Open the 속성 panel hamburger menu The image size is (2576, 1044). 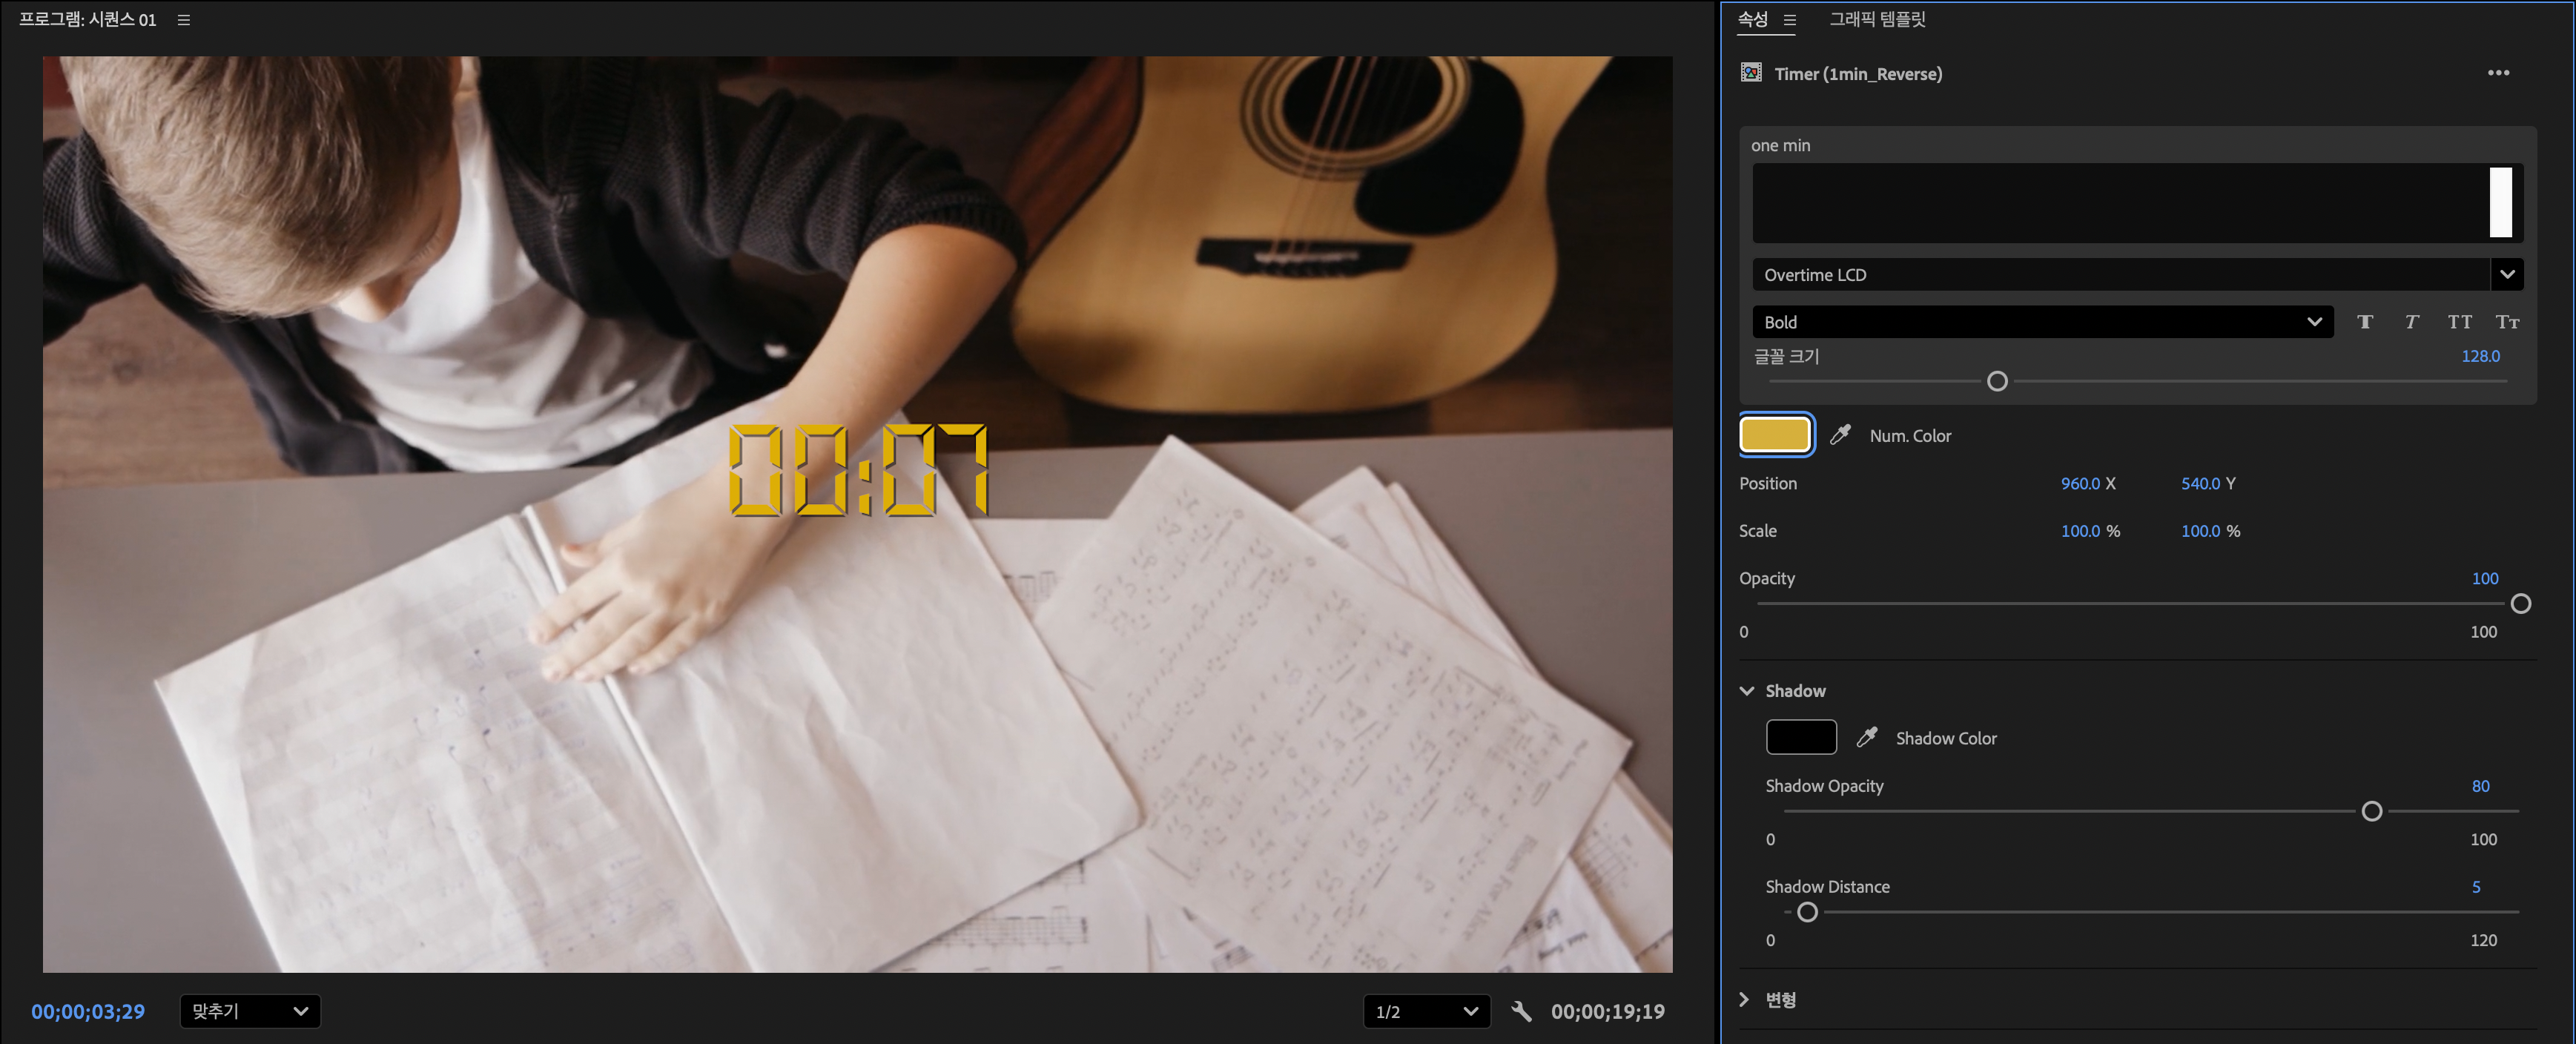point(1790,20)
